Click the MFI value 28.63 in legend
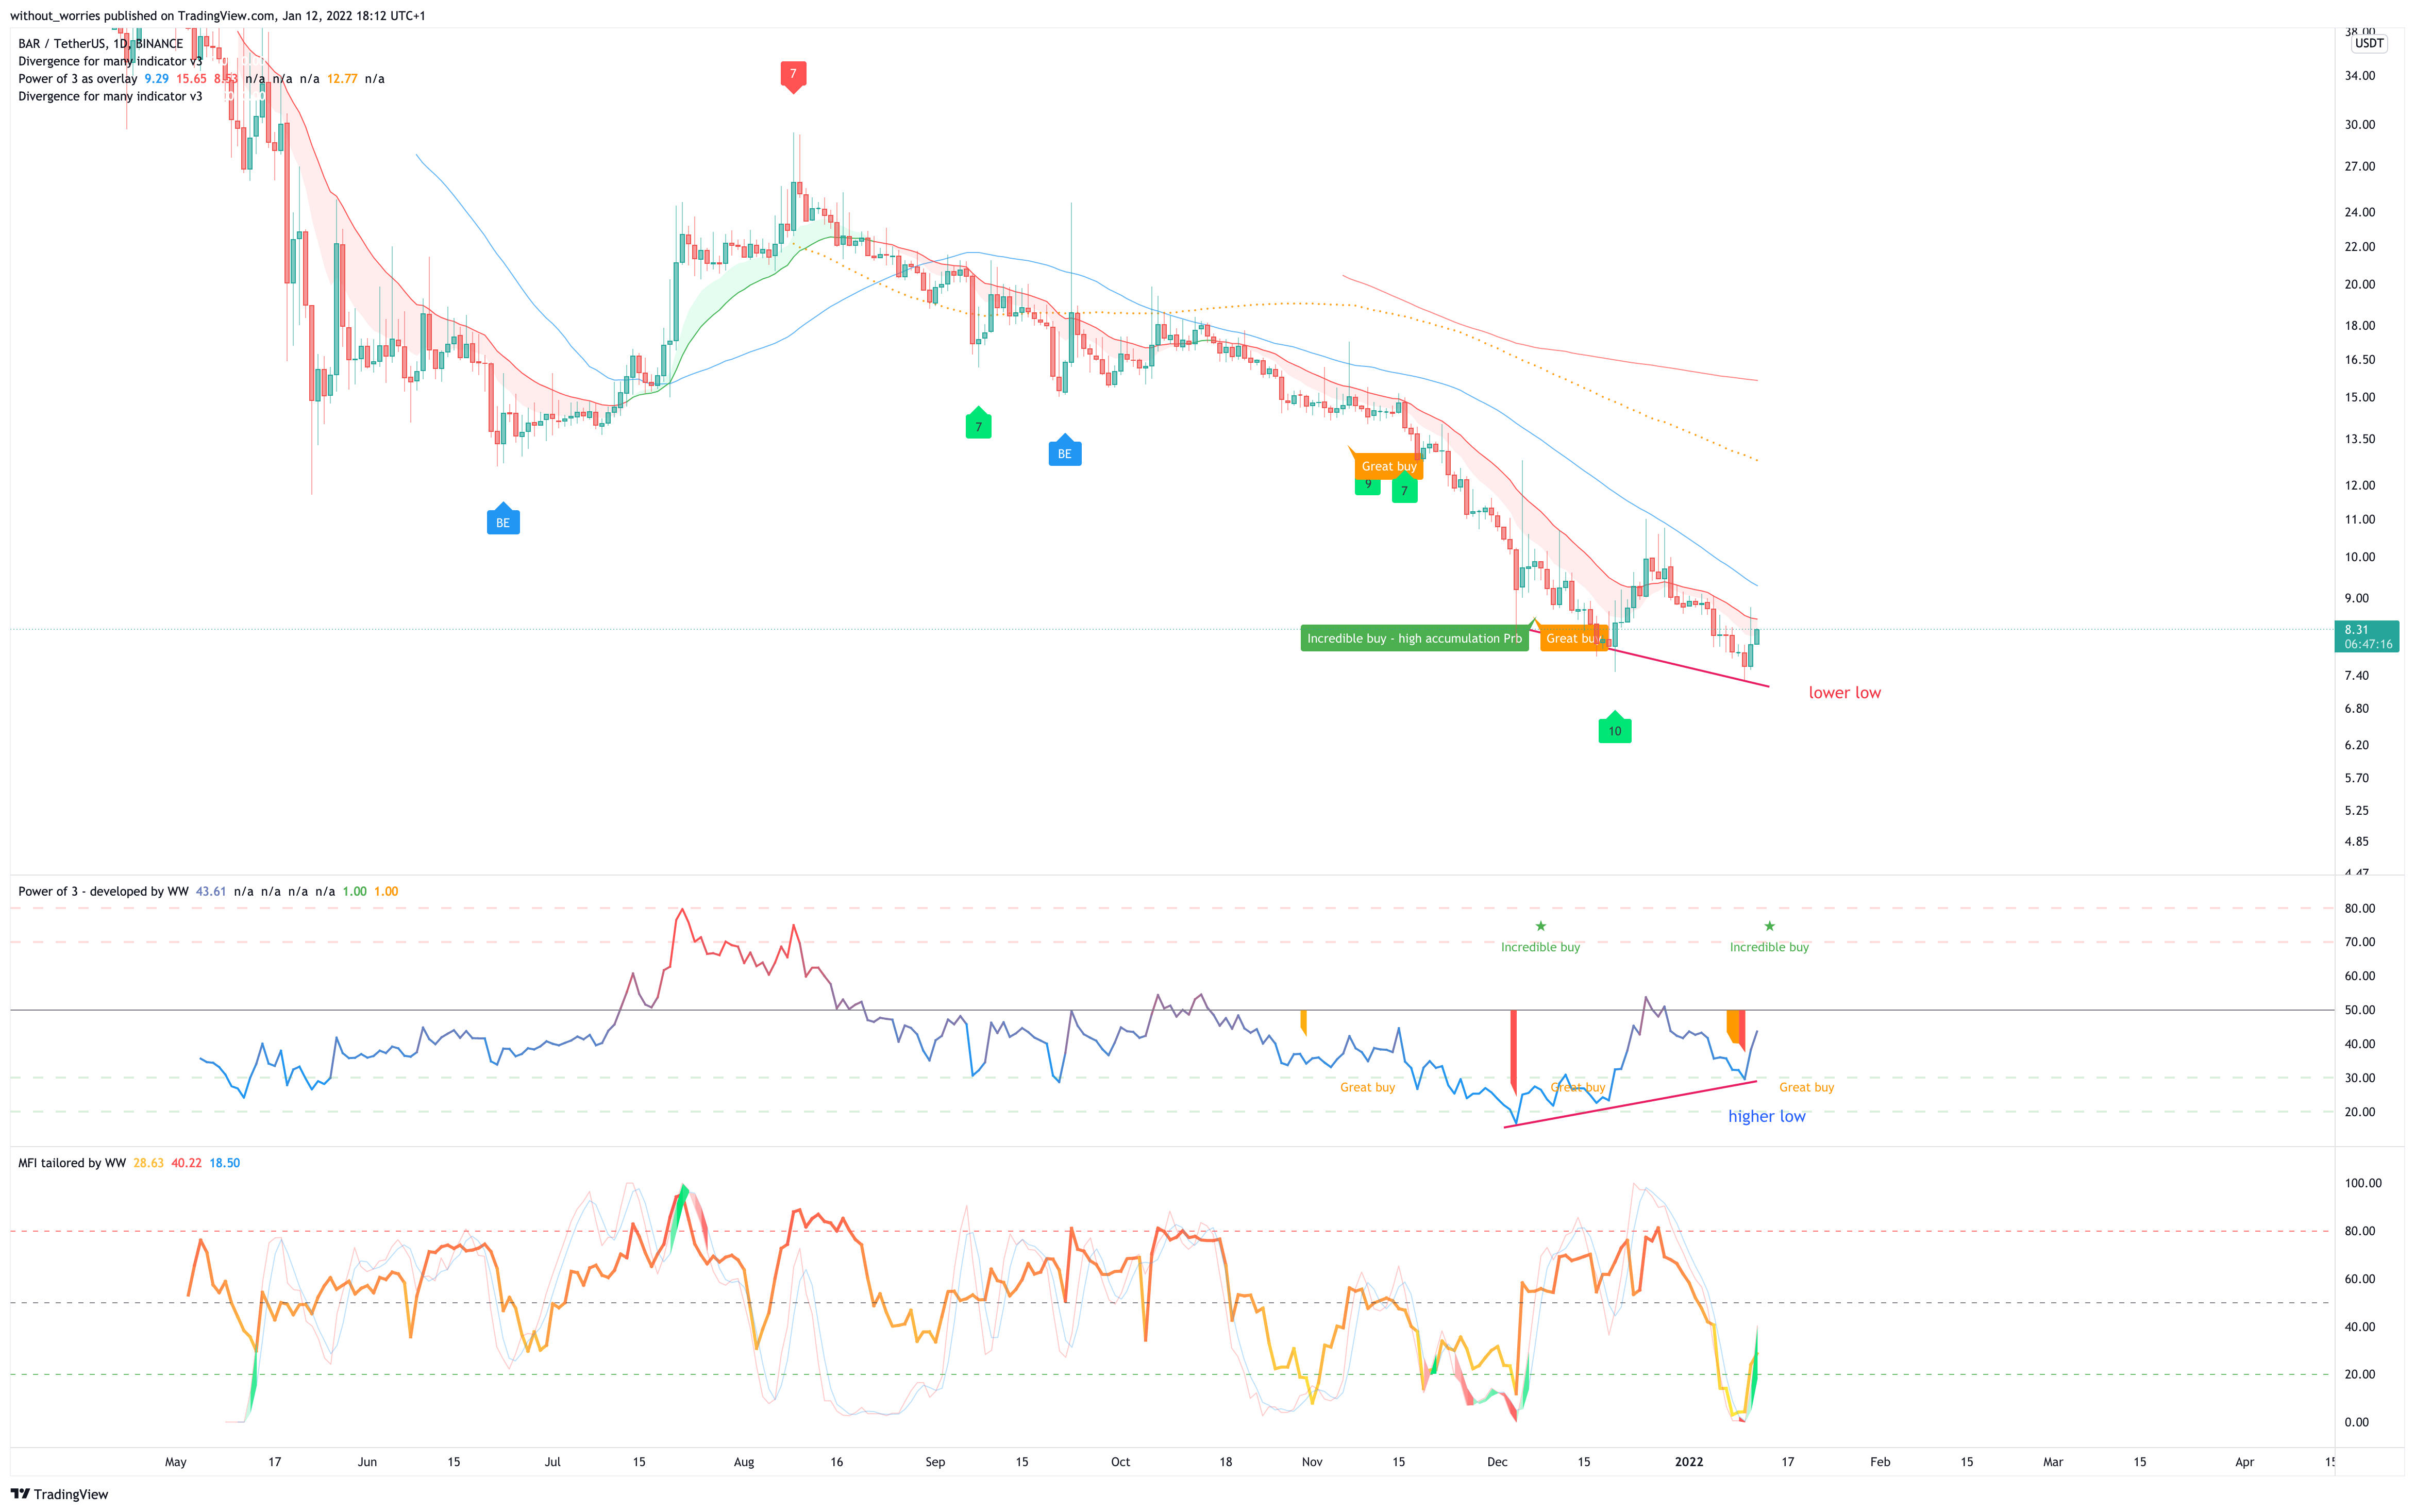 click(148, 1163)
